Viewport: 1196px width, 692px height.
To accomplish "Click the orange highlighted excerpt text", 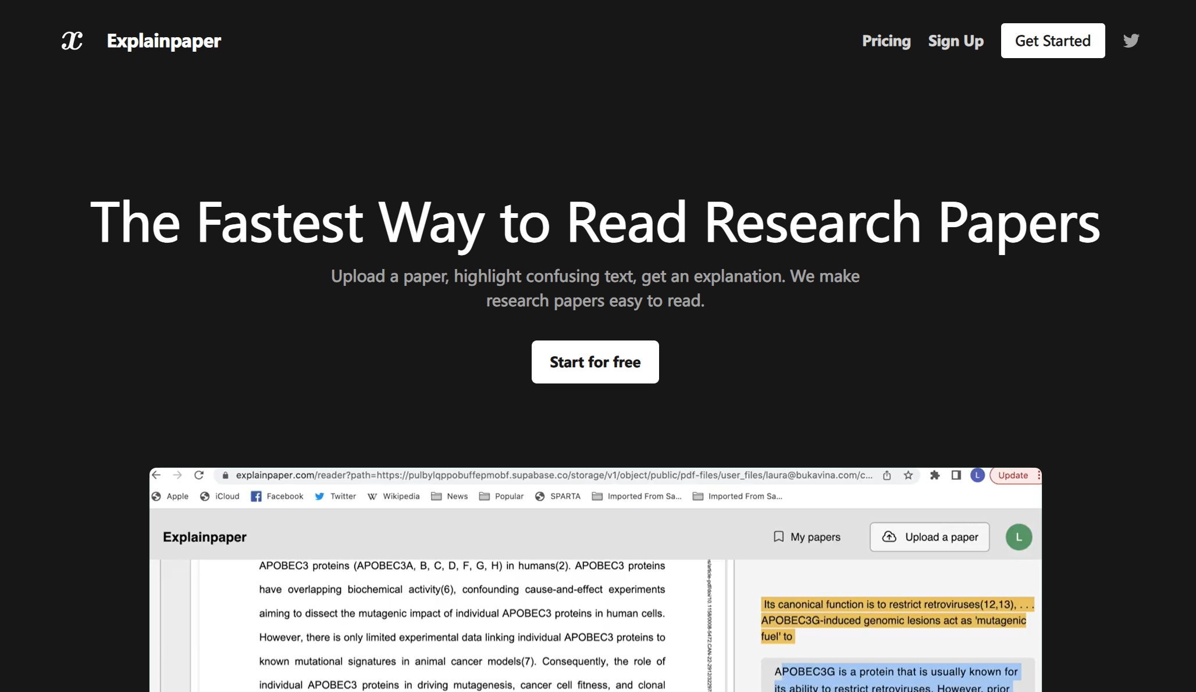I will coord(898,620).
